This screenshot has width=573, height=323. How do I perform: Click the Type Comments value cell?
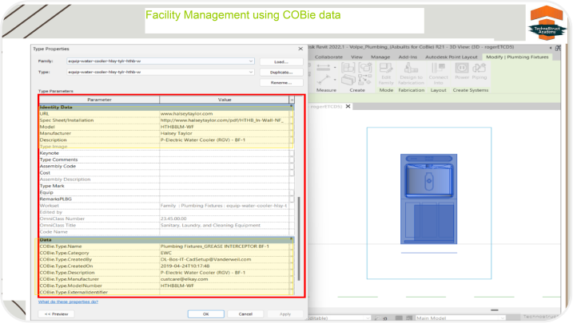point(225,160)
